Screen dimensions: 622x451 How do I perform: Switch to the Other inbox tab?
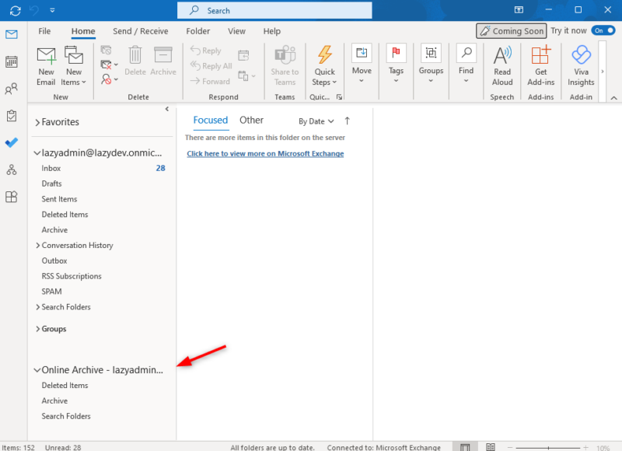tap(251, 120)
